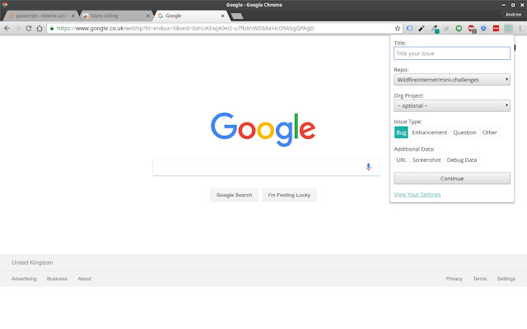Open the eyedropper color picker extension

click(x=435, y=29)
